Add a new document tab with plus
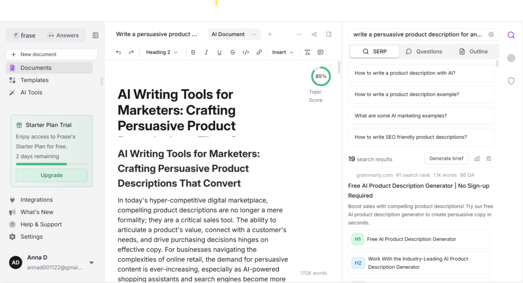This screenshot has width=523, height=283. coord(270,34)
